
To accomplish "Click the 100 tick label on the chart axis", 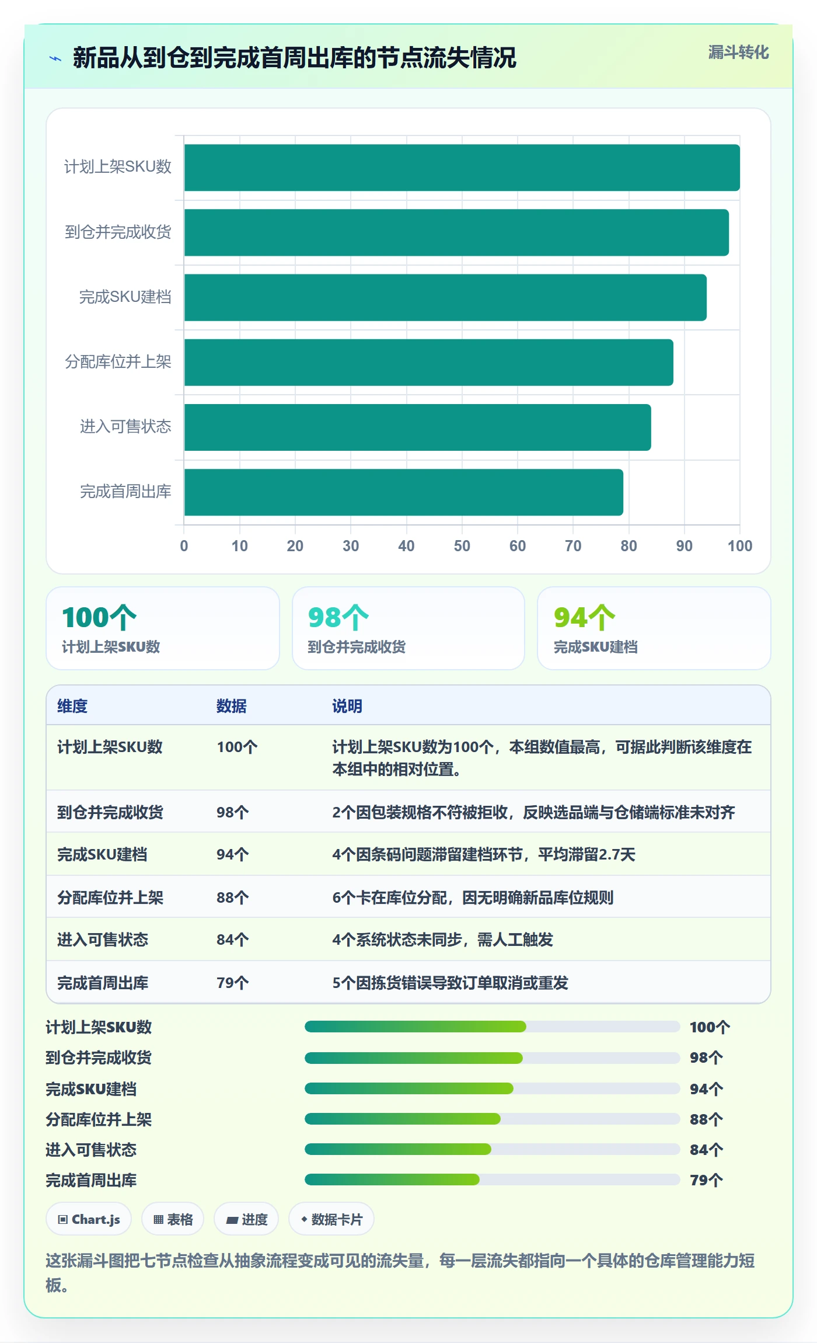I will coord(740,546).
